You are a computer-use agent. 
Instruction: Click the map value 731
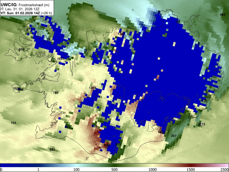click(x=13, y=123)
